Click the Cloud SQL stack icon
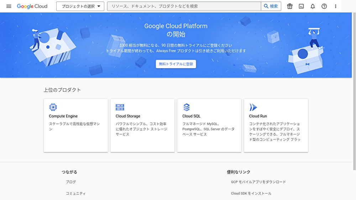Image resolution: width=356 pixels, height=200 pixels. point(187,107)
